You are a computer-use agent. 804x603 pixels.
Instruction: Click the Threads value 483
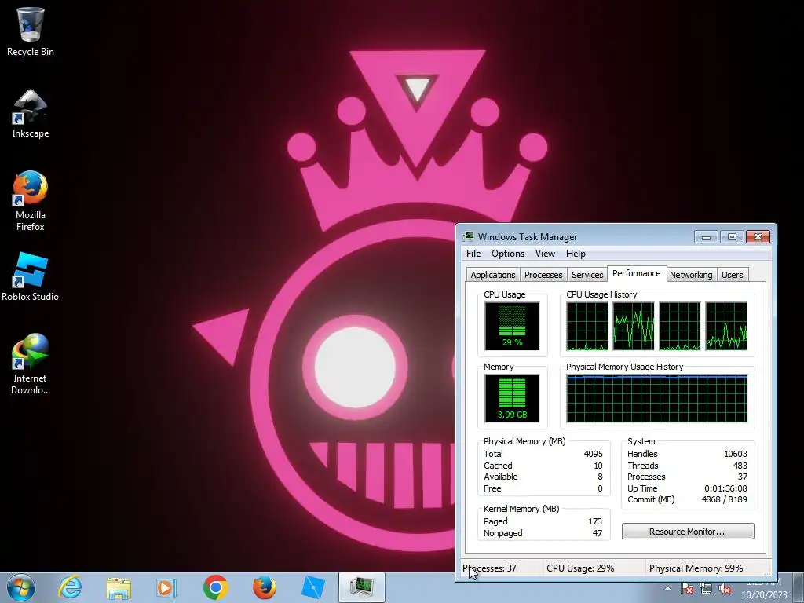pos(740,466)
